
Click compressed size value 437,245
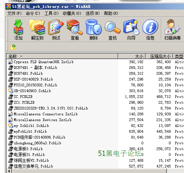coord(163,166)
